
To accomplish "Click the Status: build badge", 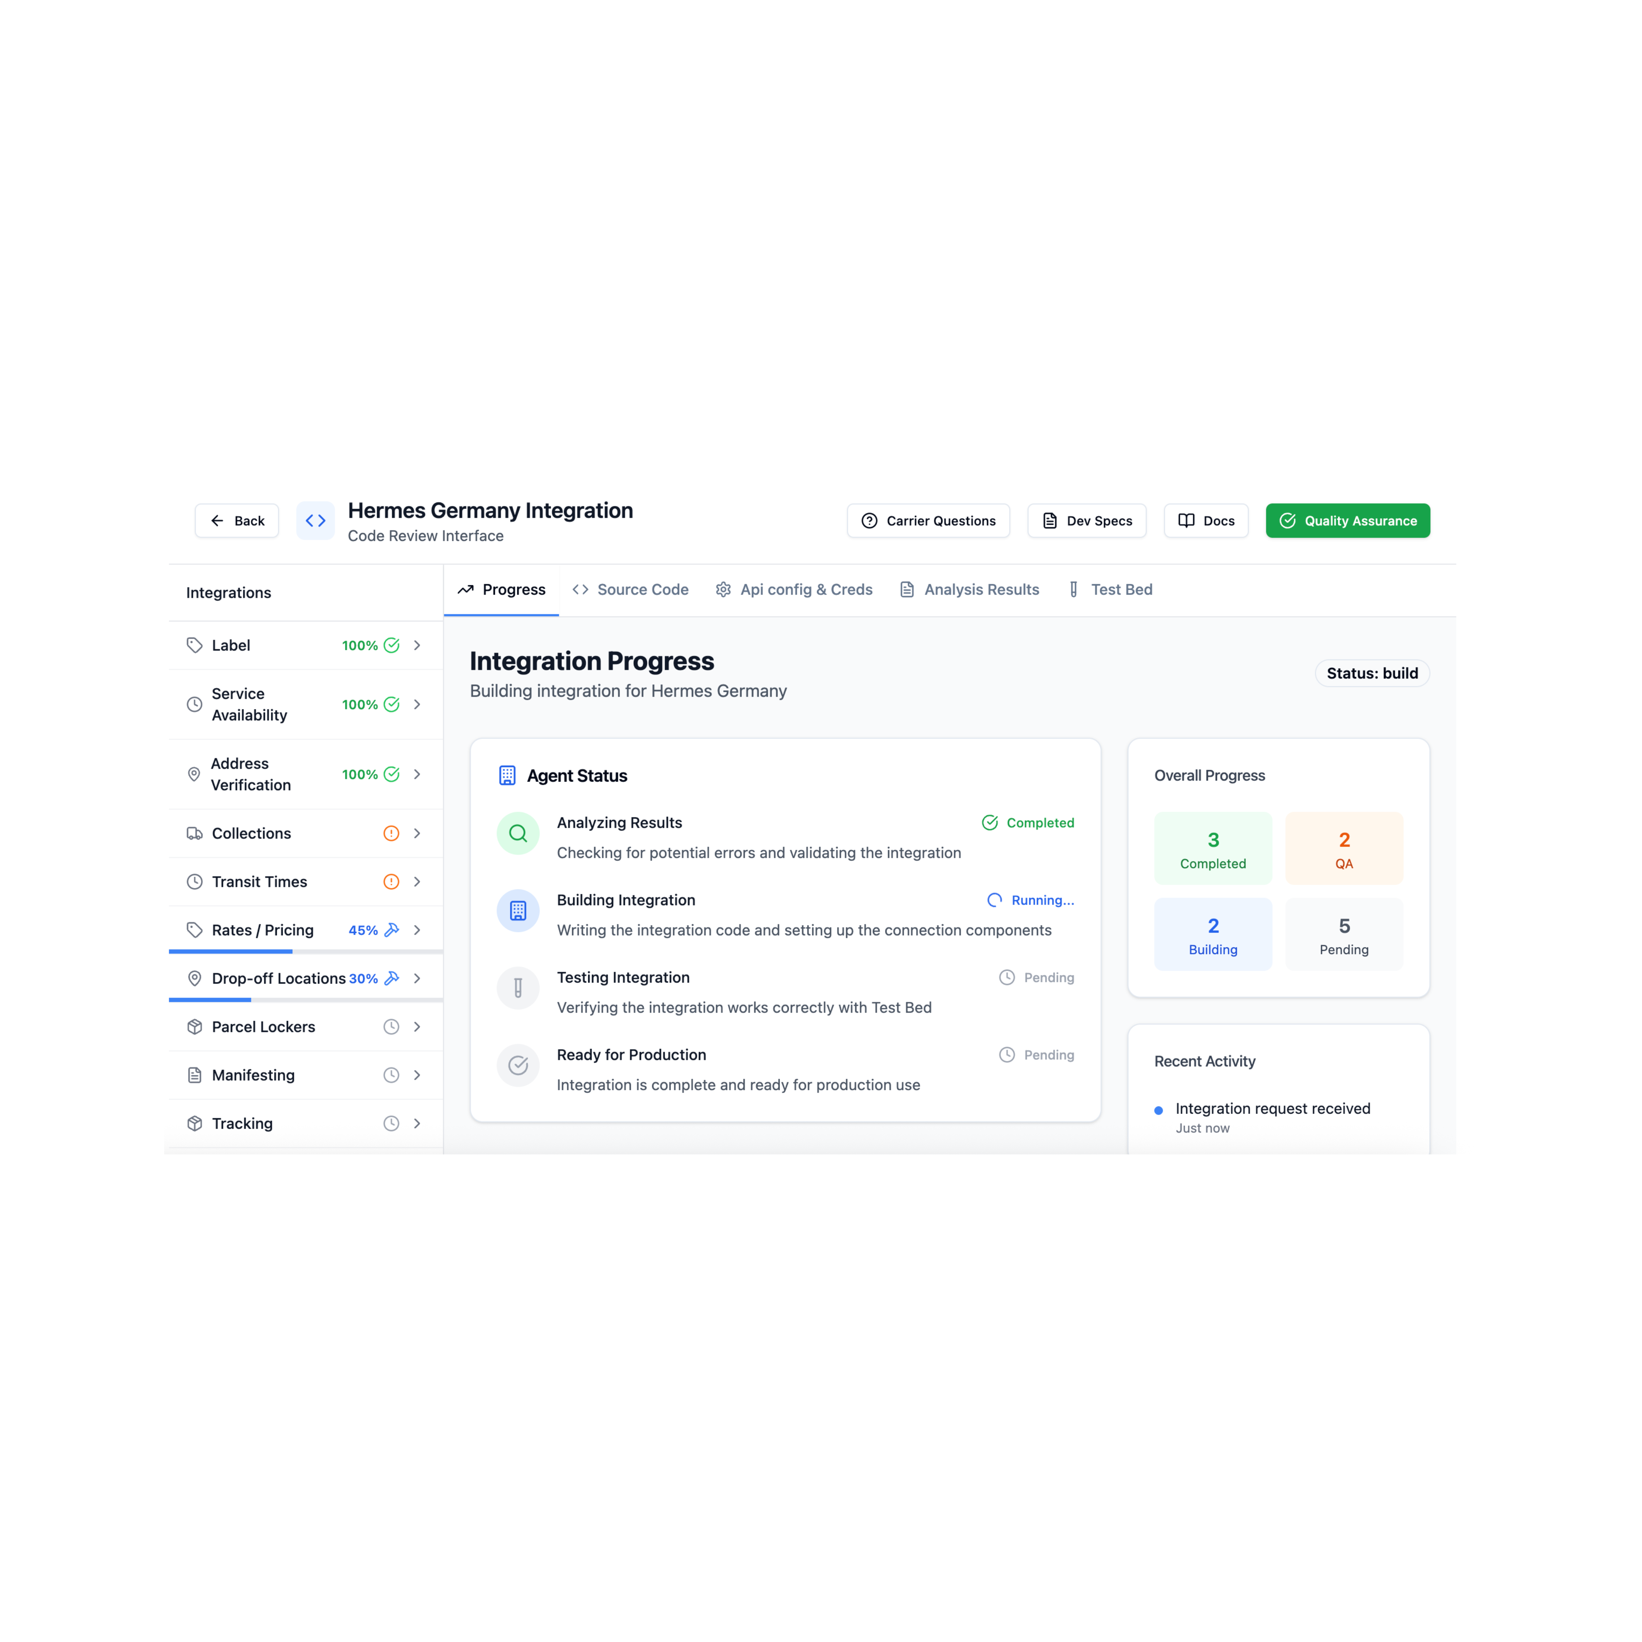I will coord(1373,673).
